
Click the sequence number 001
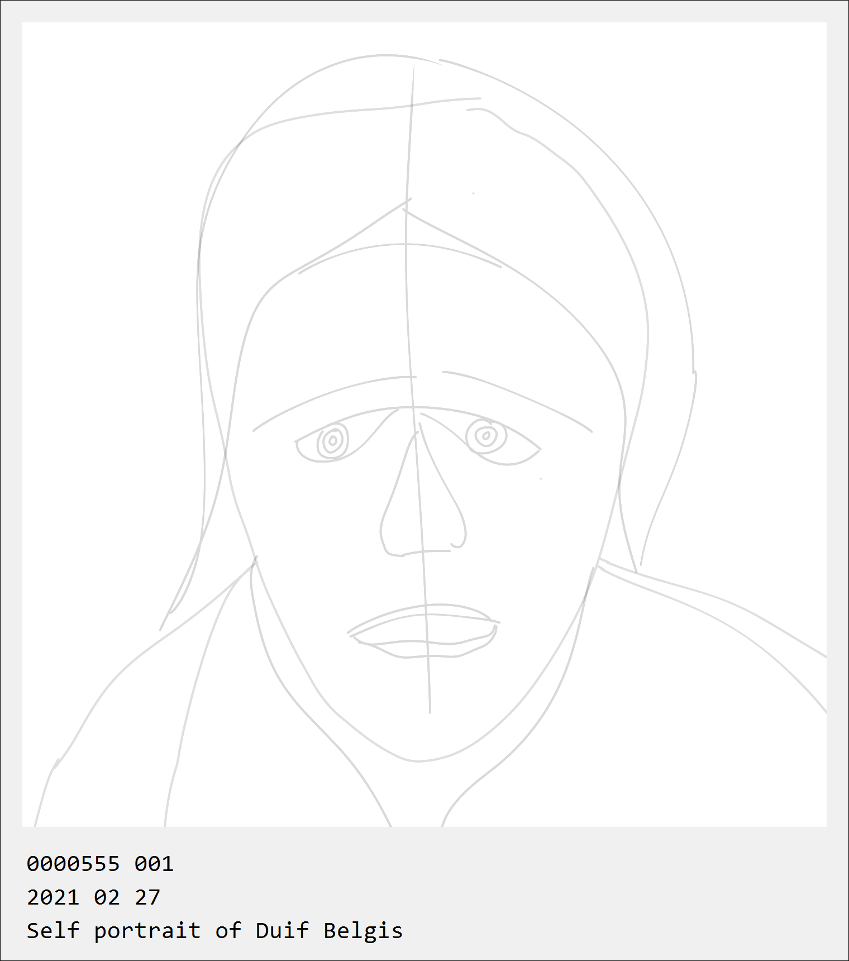click(x=154, y=864)
